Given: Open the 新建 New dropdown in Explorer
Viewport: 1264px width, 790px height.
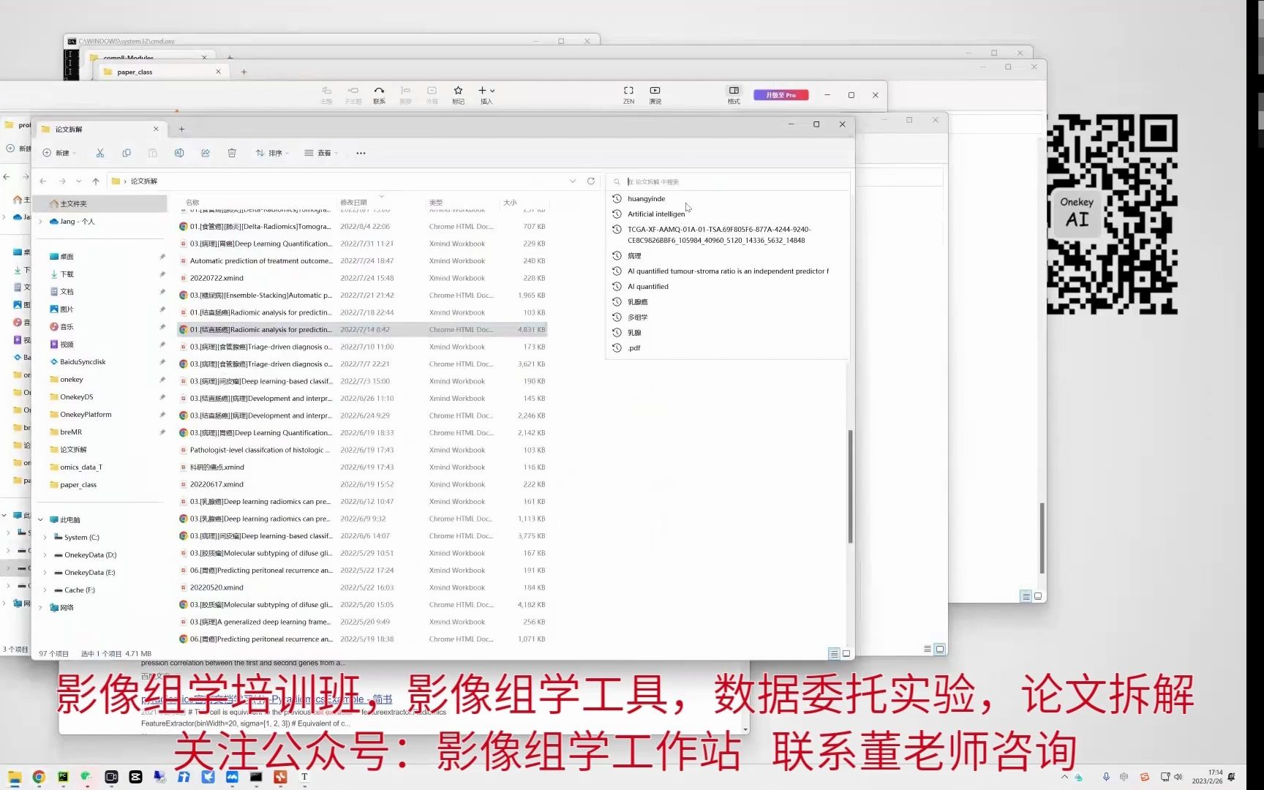Looking at the screenshot, I should [59, 153].
